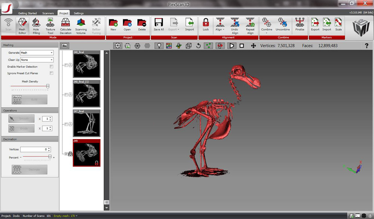Uncombine the selected scans
Viewport: 374px width, 219px height.
click(x=283, y=25)
